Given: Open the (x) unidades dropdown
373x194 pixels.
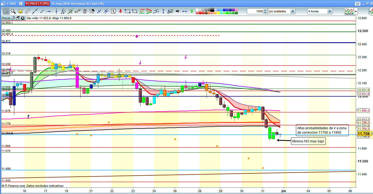Looking at the screenshot, I should pyautogui.click(x=293, y=11).
